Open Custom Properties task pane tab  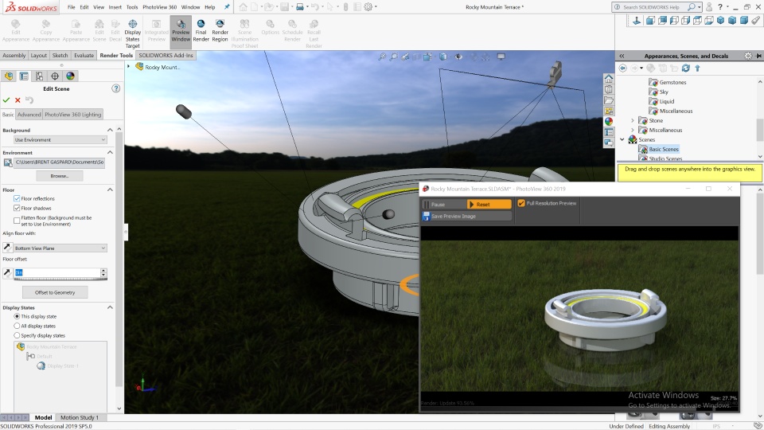coord(609,132)
